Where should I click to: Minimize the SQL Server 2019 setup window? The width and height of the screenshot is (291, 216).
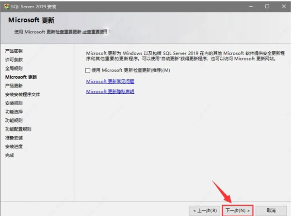point(251,6)
